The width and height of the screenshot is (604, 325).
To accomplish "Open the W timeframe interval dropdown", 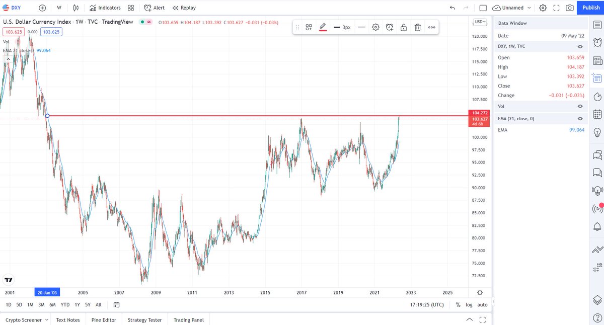I will pyautogui.click(x=59, y=8).
